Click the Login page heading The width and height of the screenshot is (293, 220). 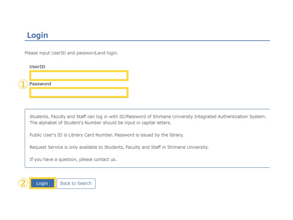click(x=38, y=35)
